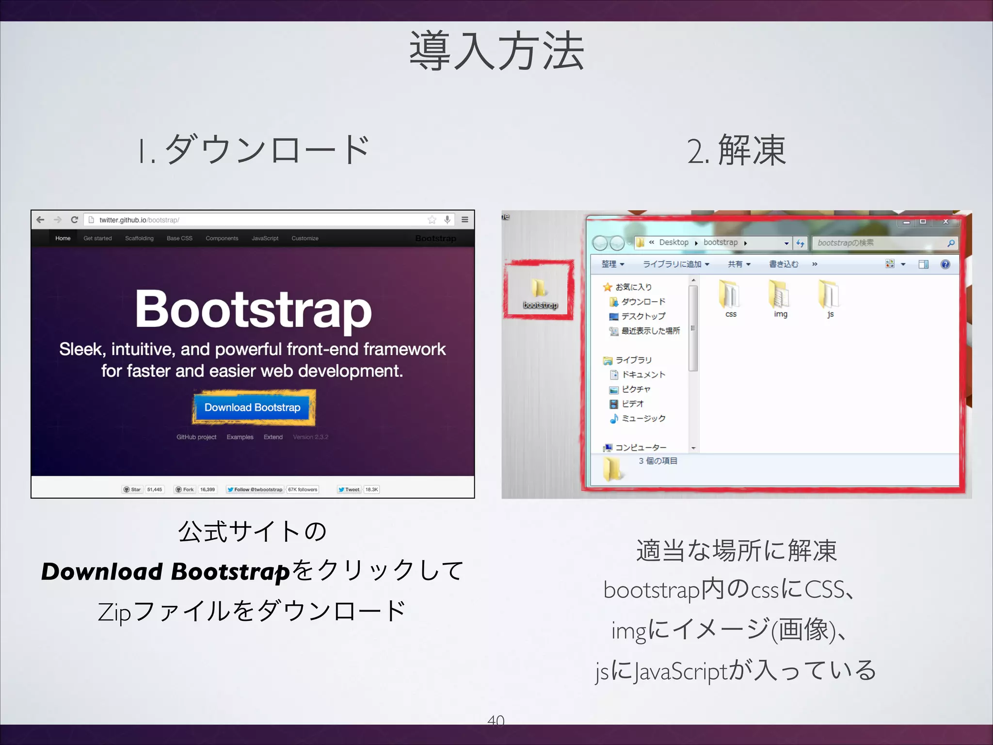The width and height of the screenshot is (993, 745).
Task: Open the 整理 dropdown menu
Action: (x=613, y=264)
